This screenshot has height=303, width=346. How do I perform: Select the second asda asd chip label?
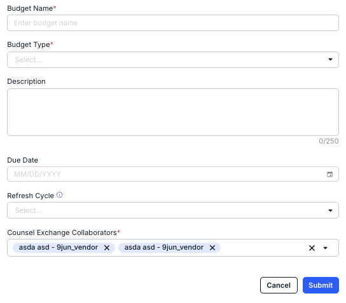(163, 248)
